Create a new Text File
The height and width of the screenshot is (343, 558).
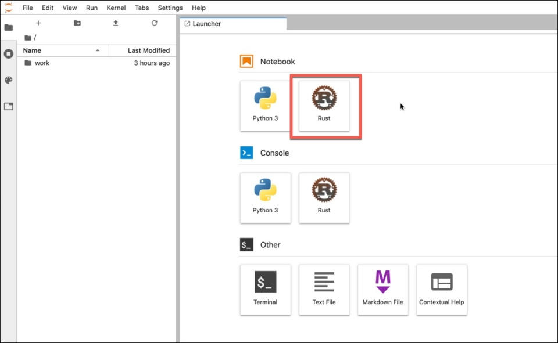324,289
